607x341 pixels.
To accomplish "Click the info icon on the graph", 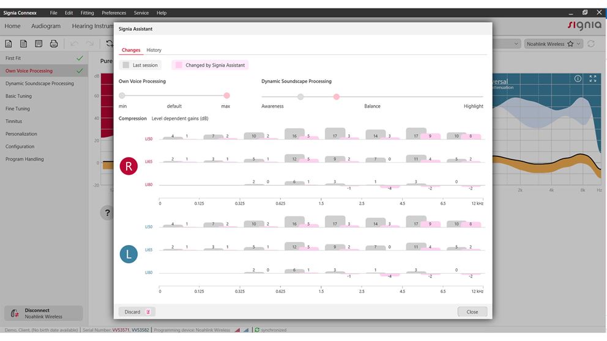I will [x=578, y=78].
